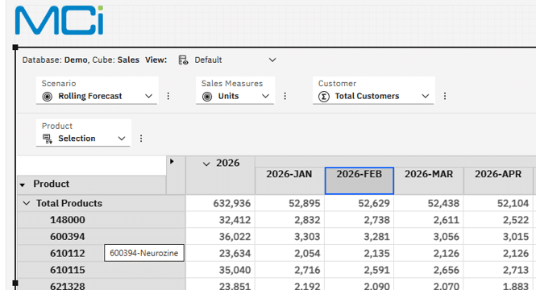Image resolution: width=536 pixels, height=290 pixels.
Task: Click the MCi logo
Action: (59, 20)
